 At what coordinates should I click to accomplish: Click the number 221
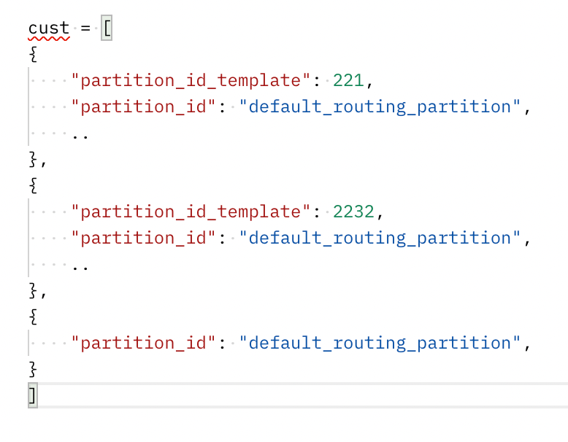coord(348,81)
